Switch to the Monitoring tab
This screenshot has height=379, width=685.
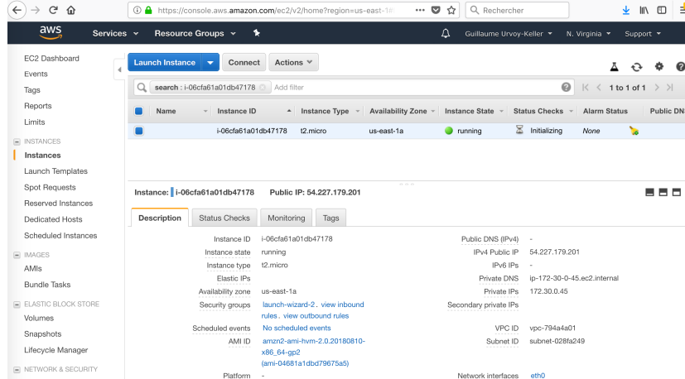[287, 218]
